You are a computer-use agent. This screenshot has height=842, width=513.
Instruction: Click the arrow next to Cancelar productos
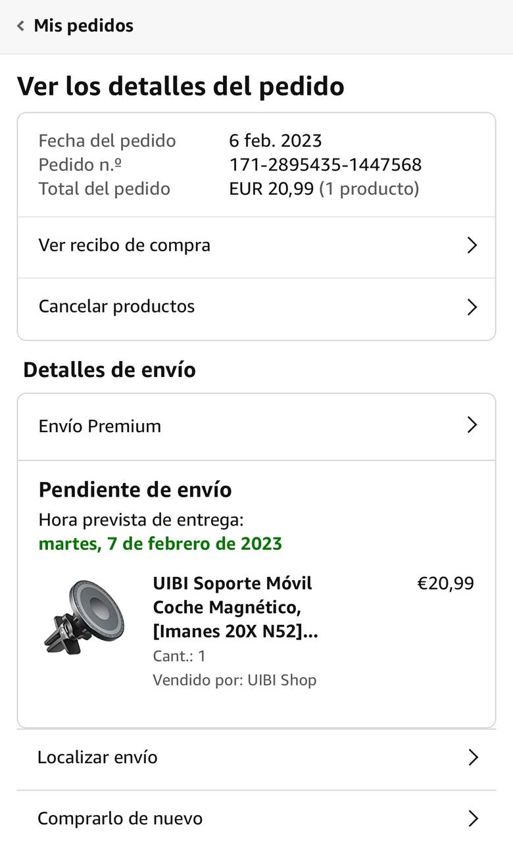(472, 307)
